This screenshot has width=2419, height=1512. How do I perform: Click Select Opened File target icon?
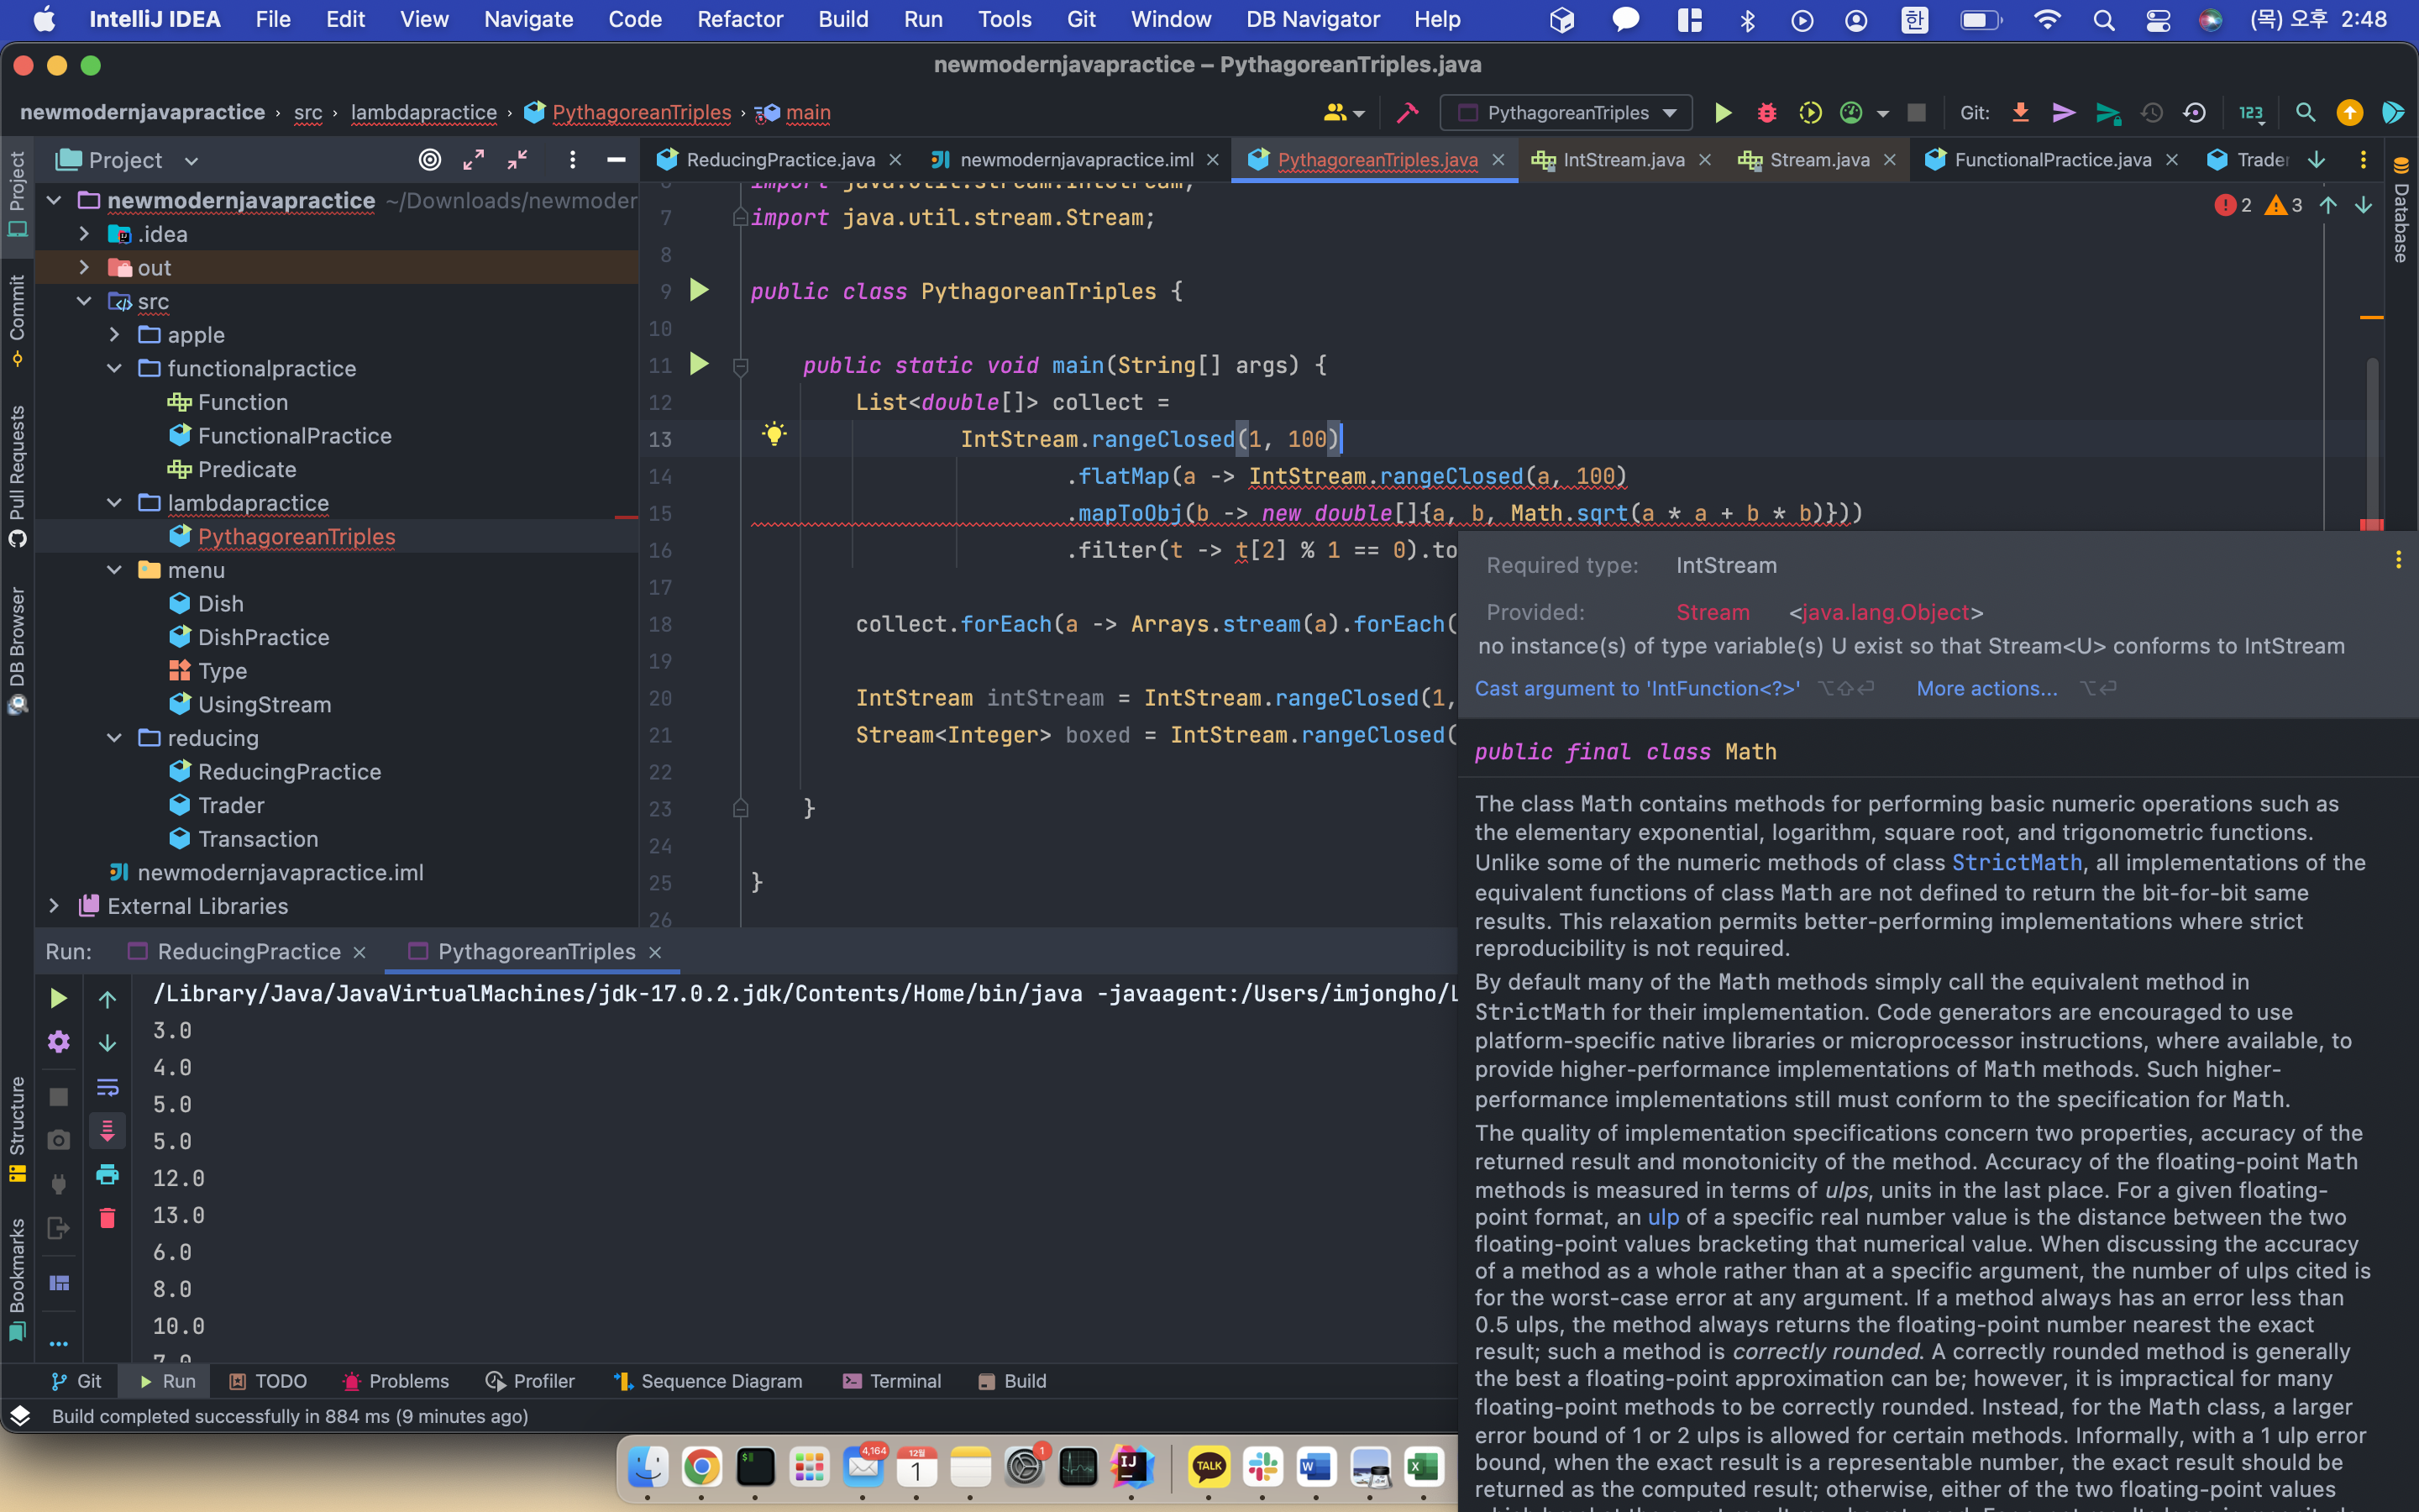click(430, 160)
